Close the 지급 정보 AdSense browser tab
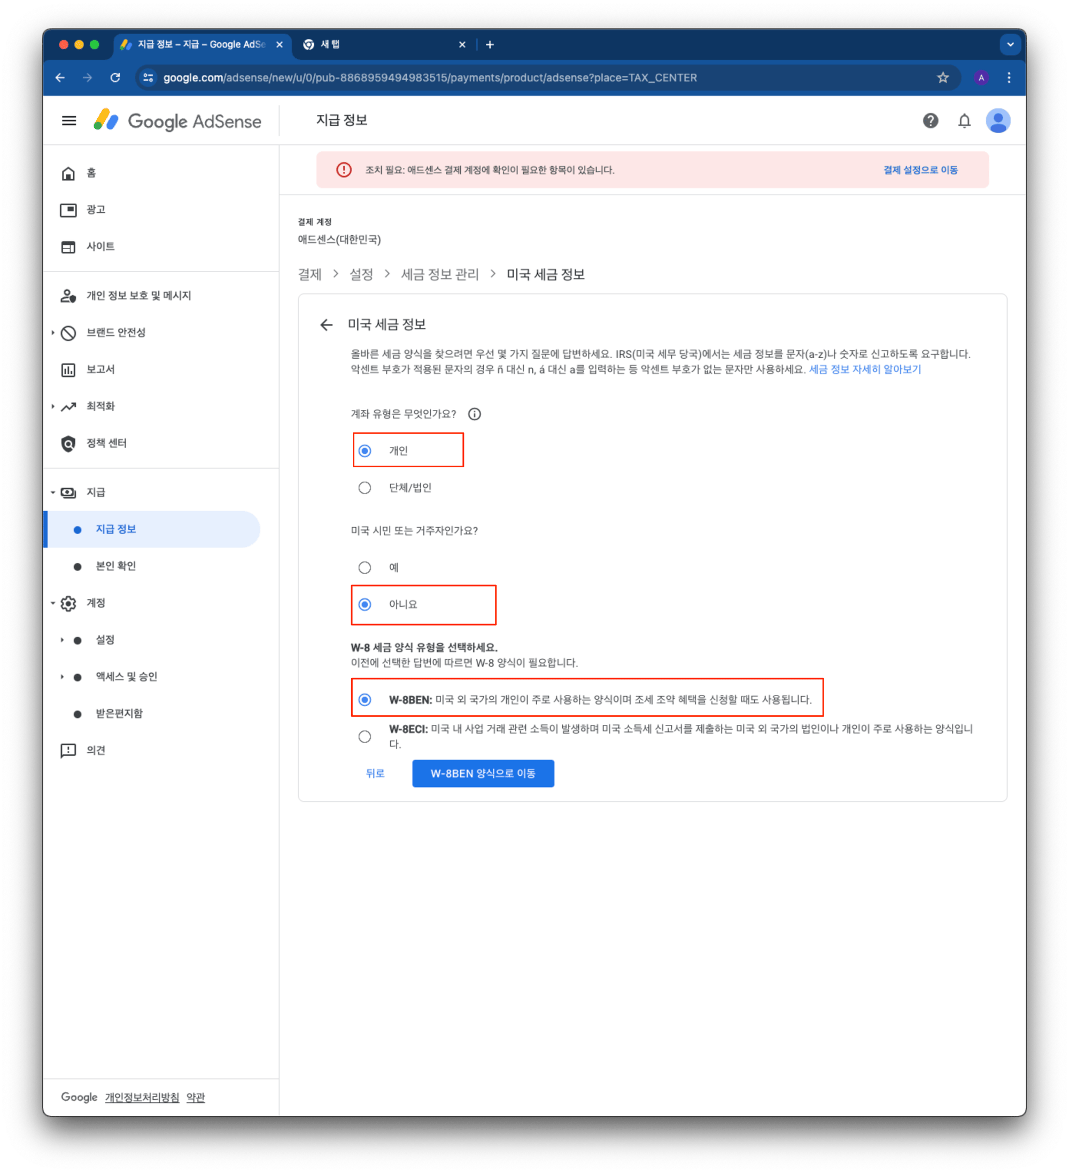 click(279, 45)
